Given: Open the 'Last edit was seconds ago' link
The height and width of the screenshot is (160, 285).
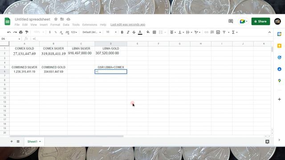Looking at the screenshot, I should 128,25.
